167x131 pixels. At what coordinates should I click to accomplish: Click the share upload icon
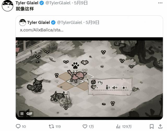coord(160,126)
